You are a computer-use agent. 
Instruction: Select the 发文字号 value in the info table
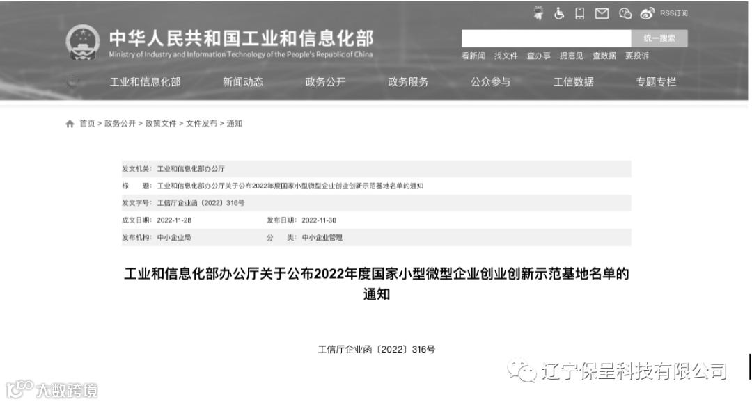pyautogui.click(x=201, y=203)
